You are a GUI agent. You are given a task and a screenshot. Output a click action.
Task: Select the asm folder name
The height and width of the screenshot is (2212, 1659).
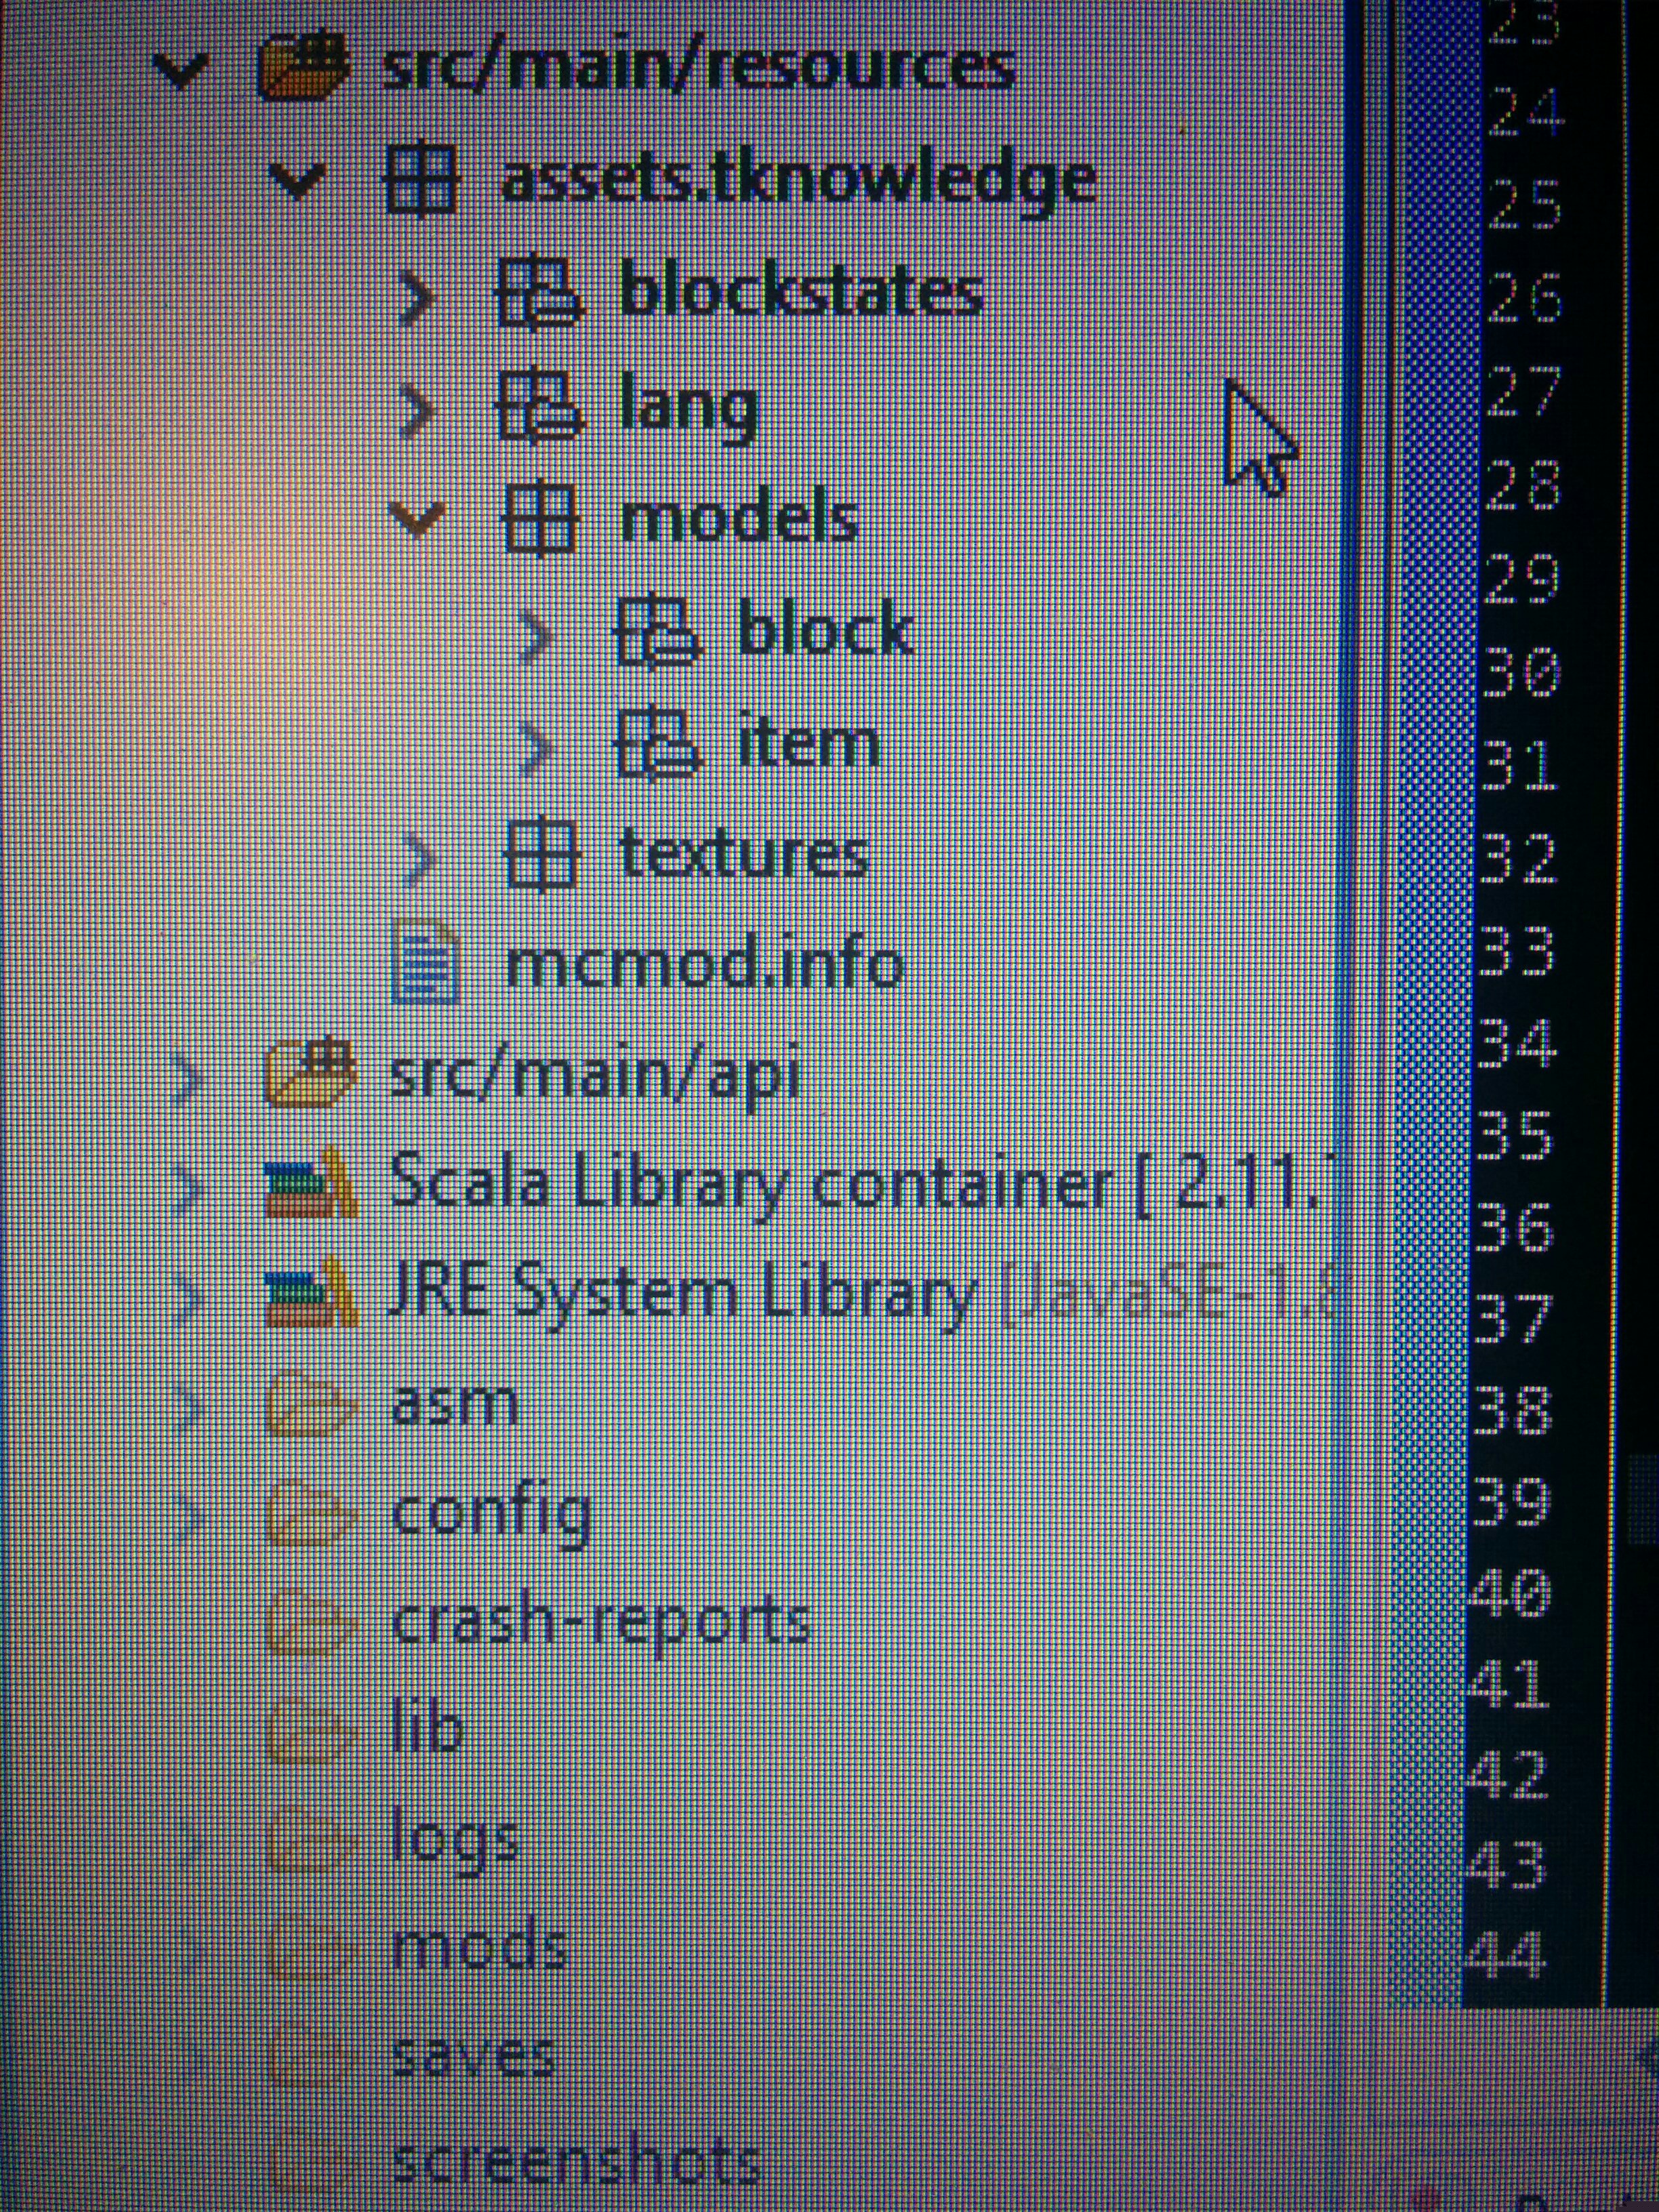(455, 1404)
